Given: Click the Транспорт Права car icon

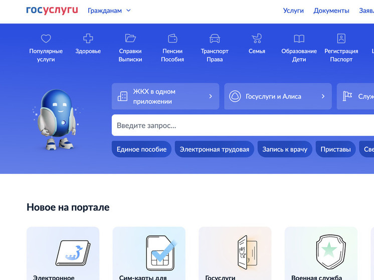Looking at the screenshot, I should 215,39.
